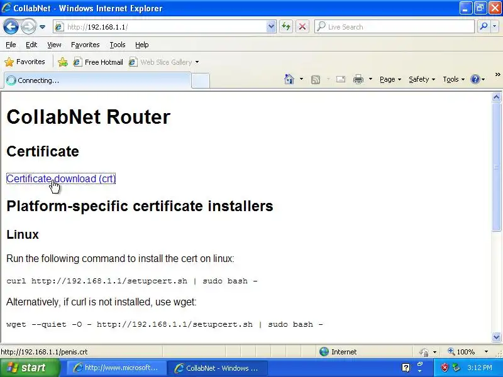Click the 3:12 PM taskbar clock

480,368
